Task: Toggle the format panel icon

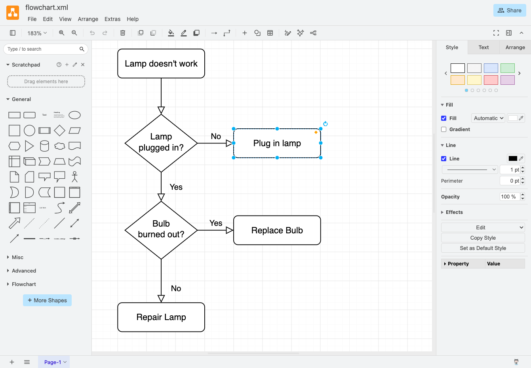Action: click(x=509, y=33)
